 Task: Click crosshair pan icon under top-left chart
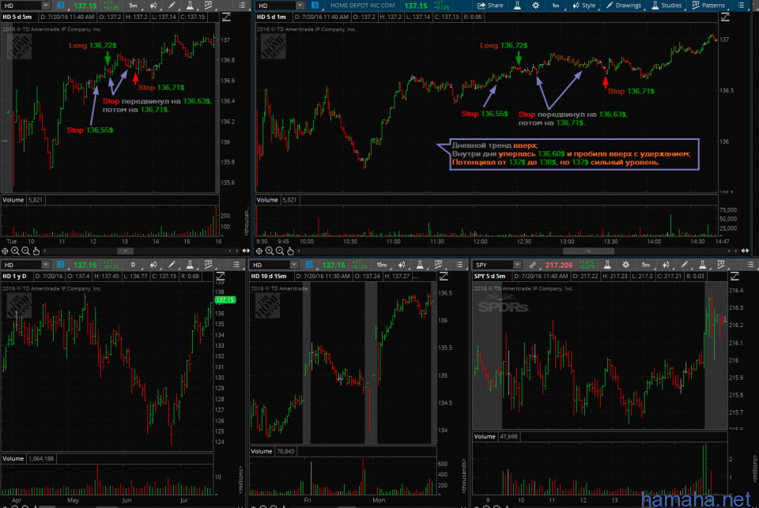pyautogui.click(x=5, y=251)
